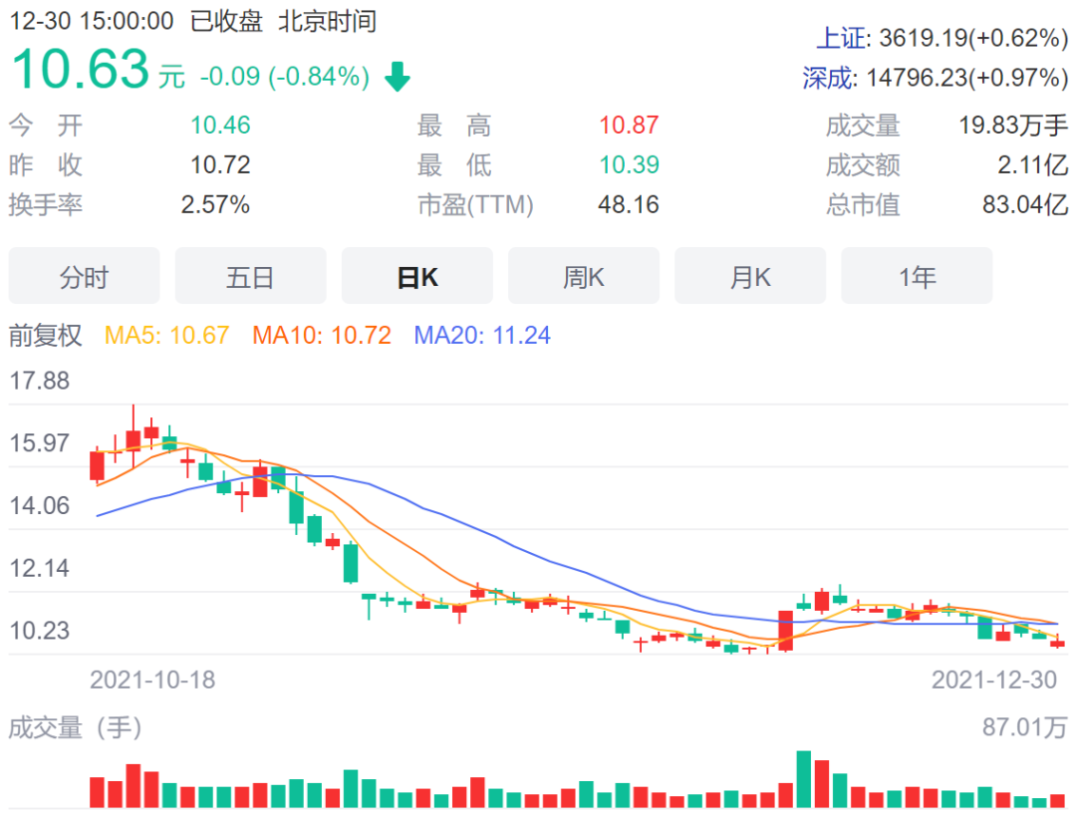This screenshot has height=819, width=1076.
Task: Click the start date 2021-10-18 label
Action: click(x=152, y=680)
